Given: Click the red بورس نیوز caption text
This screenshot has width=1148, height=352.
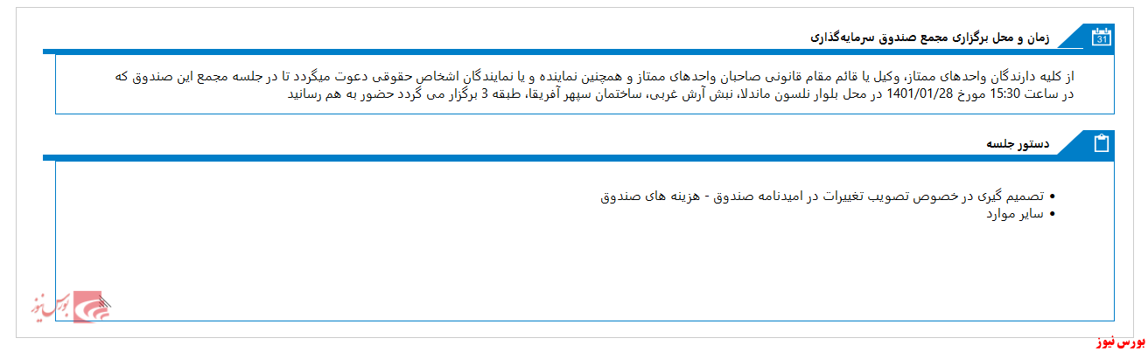Looking at the screenshot, I should [1117, 344].
